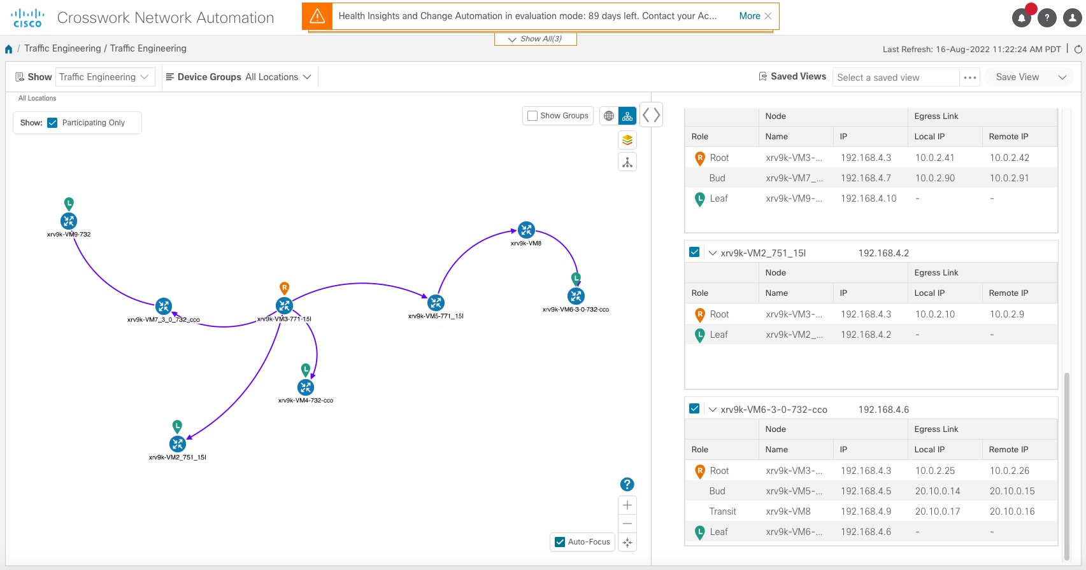Select the xrv9k-VM7_3_0_732_cco router node
Image resolution: width=1086 pixels, height=570 pixels.
point(164,306)
